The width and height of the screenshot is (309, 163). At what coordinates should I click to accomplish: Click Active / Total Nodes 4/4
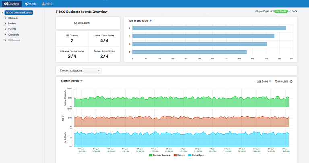coord(104,40)
